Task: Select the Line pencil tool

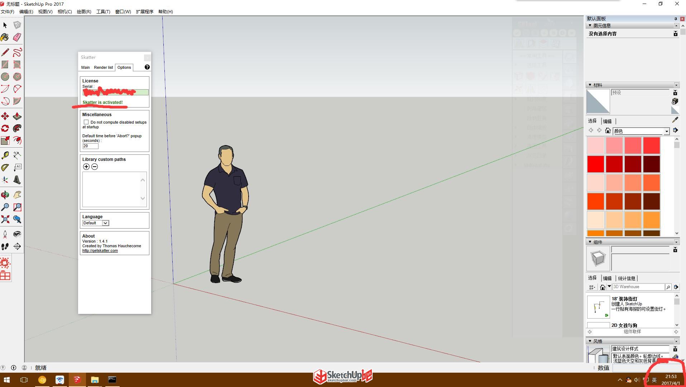Action: coord(5,52)
